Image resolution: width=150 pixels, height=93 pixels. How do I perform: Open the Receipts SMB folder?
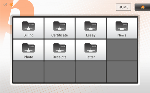tap(60, 50)
